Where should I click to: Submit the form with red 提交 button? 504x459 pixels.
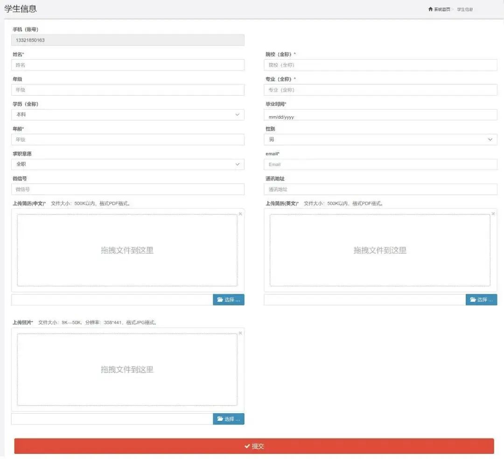point(254,446)
